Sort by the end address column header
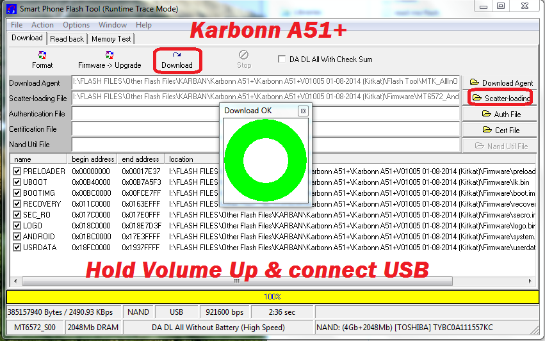This screenshot has width=545, height=341. click(141, 159)
